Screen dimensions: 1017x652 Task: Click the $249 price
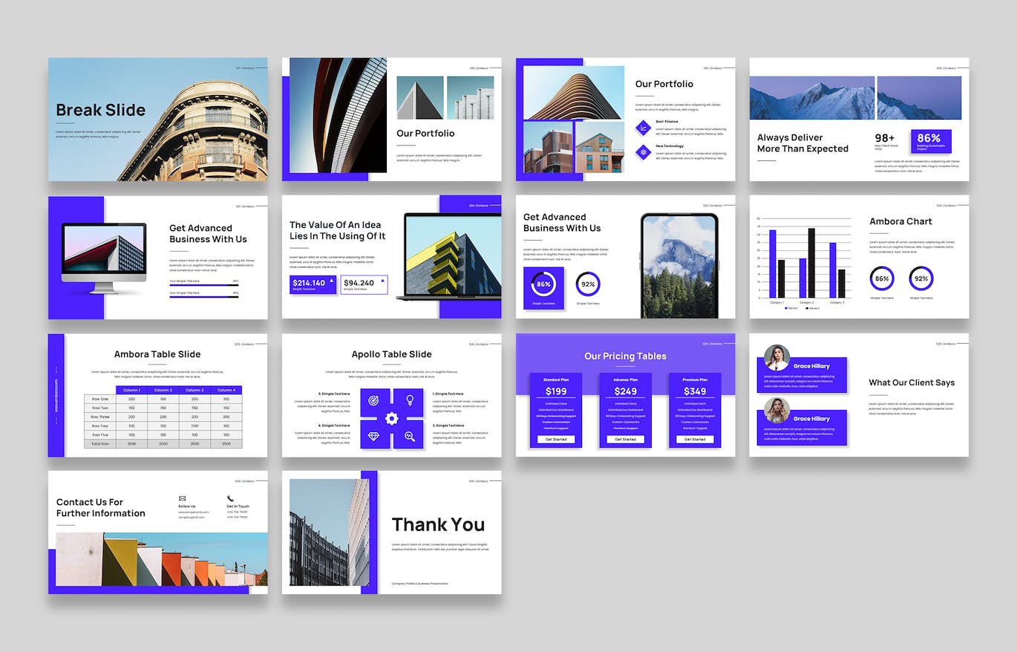625,391
